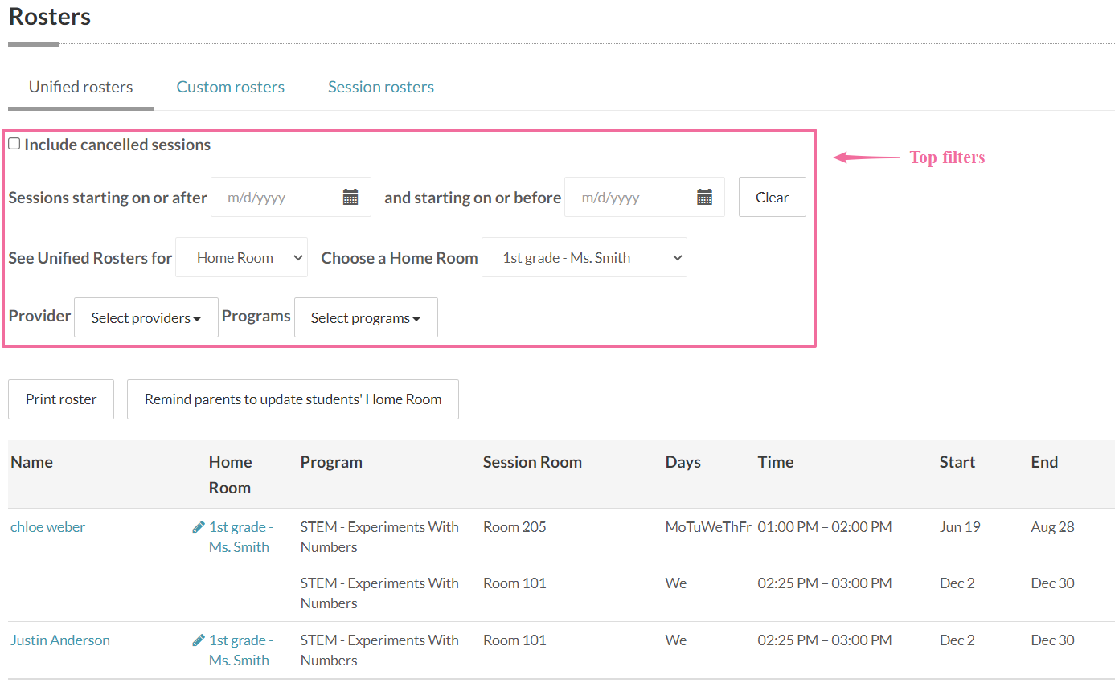The width and height of the screenshot is (1115, 683).
Task: Click the Print roster button
Action: pos(61,399)
